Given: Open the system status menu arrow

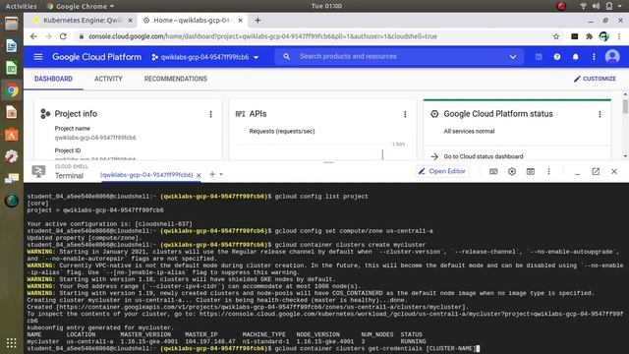Looking at the screenshot, I should click(621, 6).
